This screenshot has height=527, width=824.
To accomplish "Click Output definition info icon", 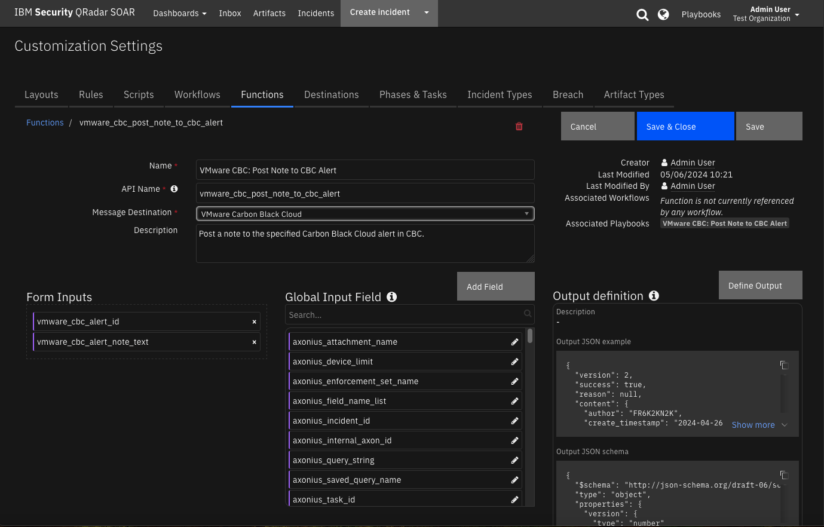I will coord(654,296).
